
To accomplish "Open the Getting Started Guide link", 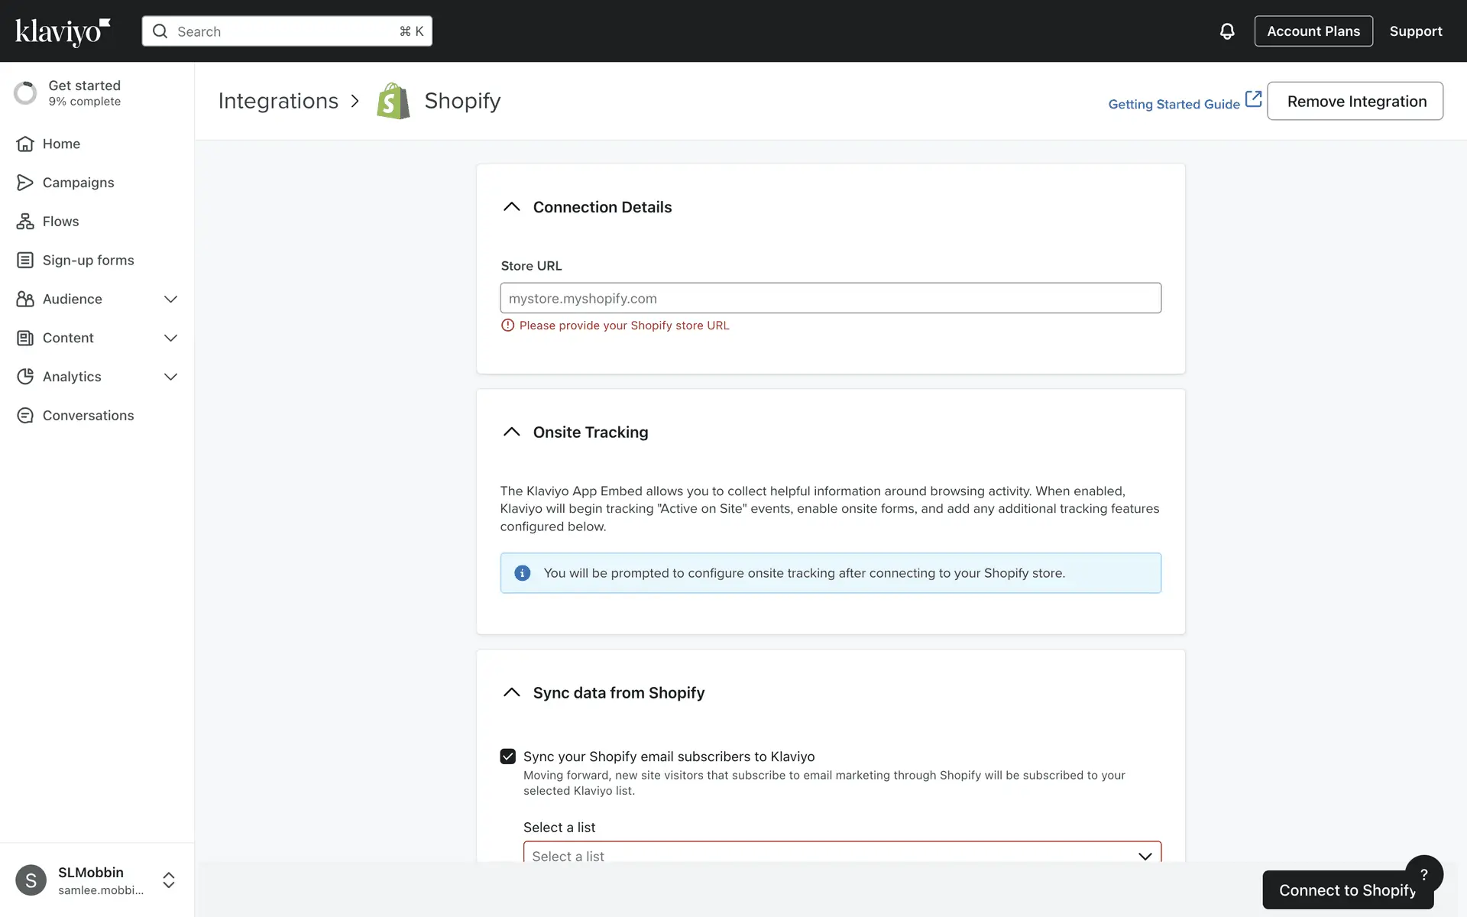I will coord(1174,104).
